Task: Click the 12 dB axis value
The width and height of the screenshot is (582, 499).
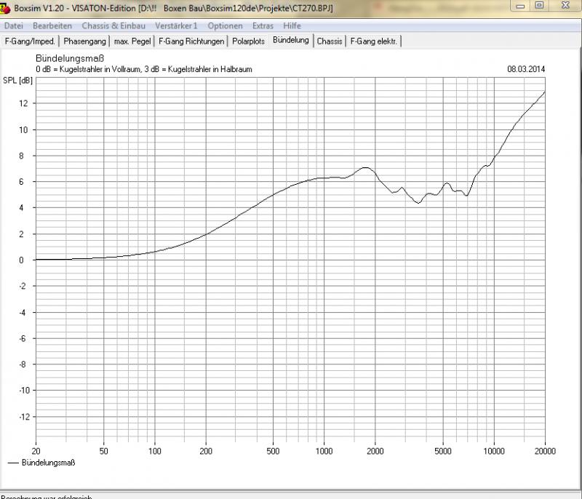Action: (x=23, y=103)
